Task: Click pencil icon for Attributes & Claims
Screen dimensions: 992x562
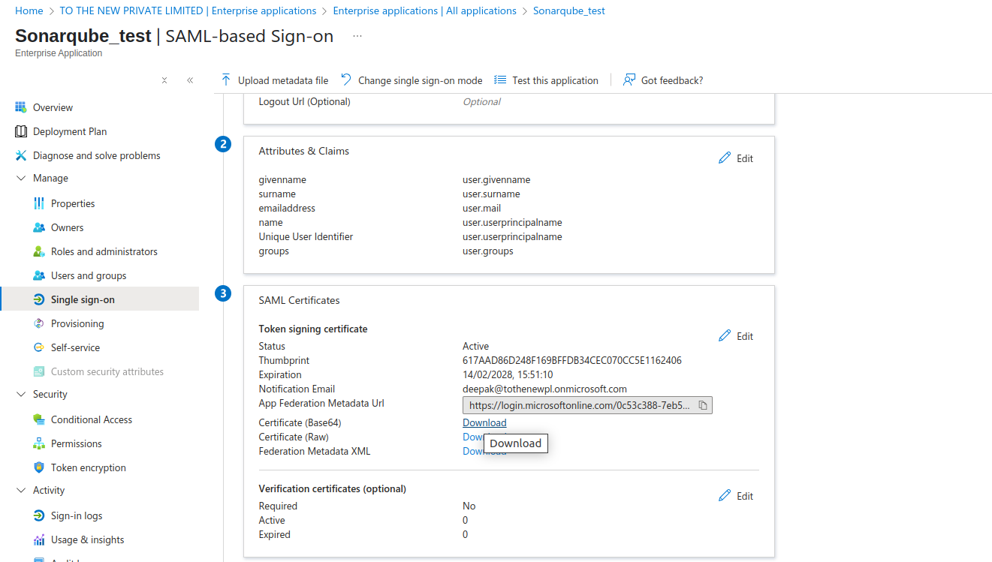Action: click(x=725, y=158)
